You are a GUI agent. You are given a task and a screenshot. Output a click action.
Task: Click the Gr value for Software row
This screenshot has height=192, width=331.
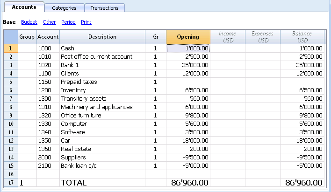[x=156, y=132]
